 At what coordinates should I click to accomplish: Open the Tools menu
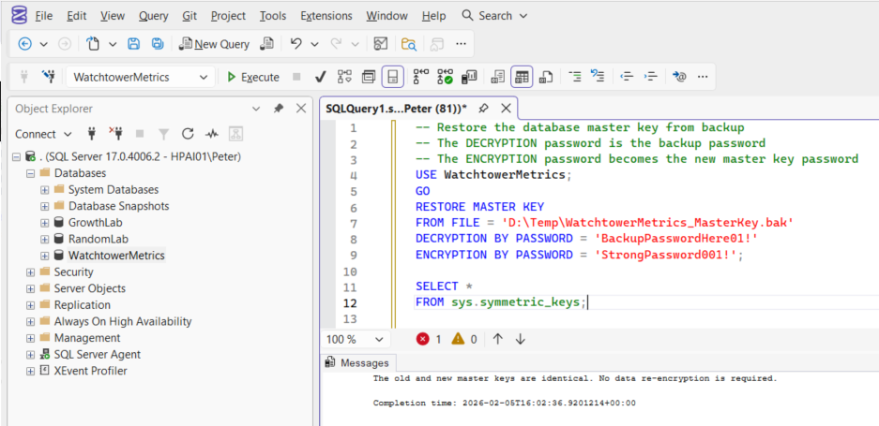[x=272, y=16]
